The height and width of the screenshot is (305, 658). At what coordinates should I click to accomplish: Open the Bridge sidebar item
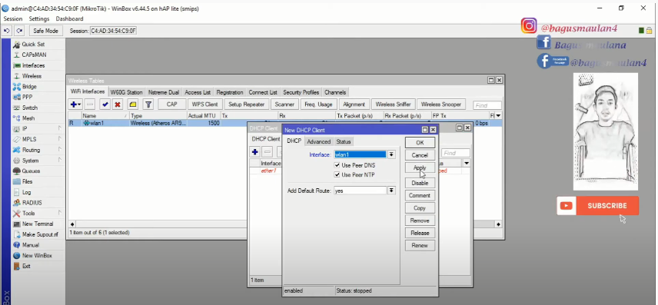click(x=29, y=86)
